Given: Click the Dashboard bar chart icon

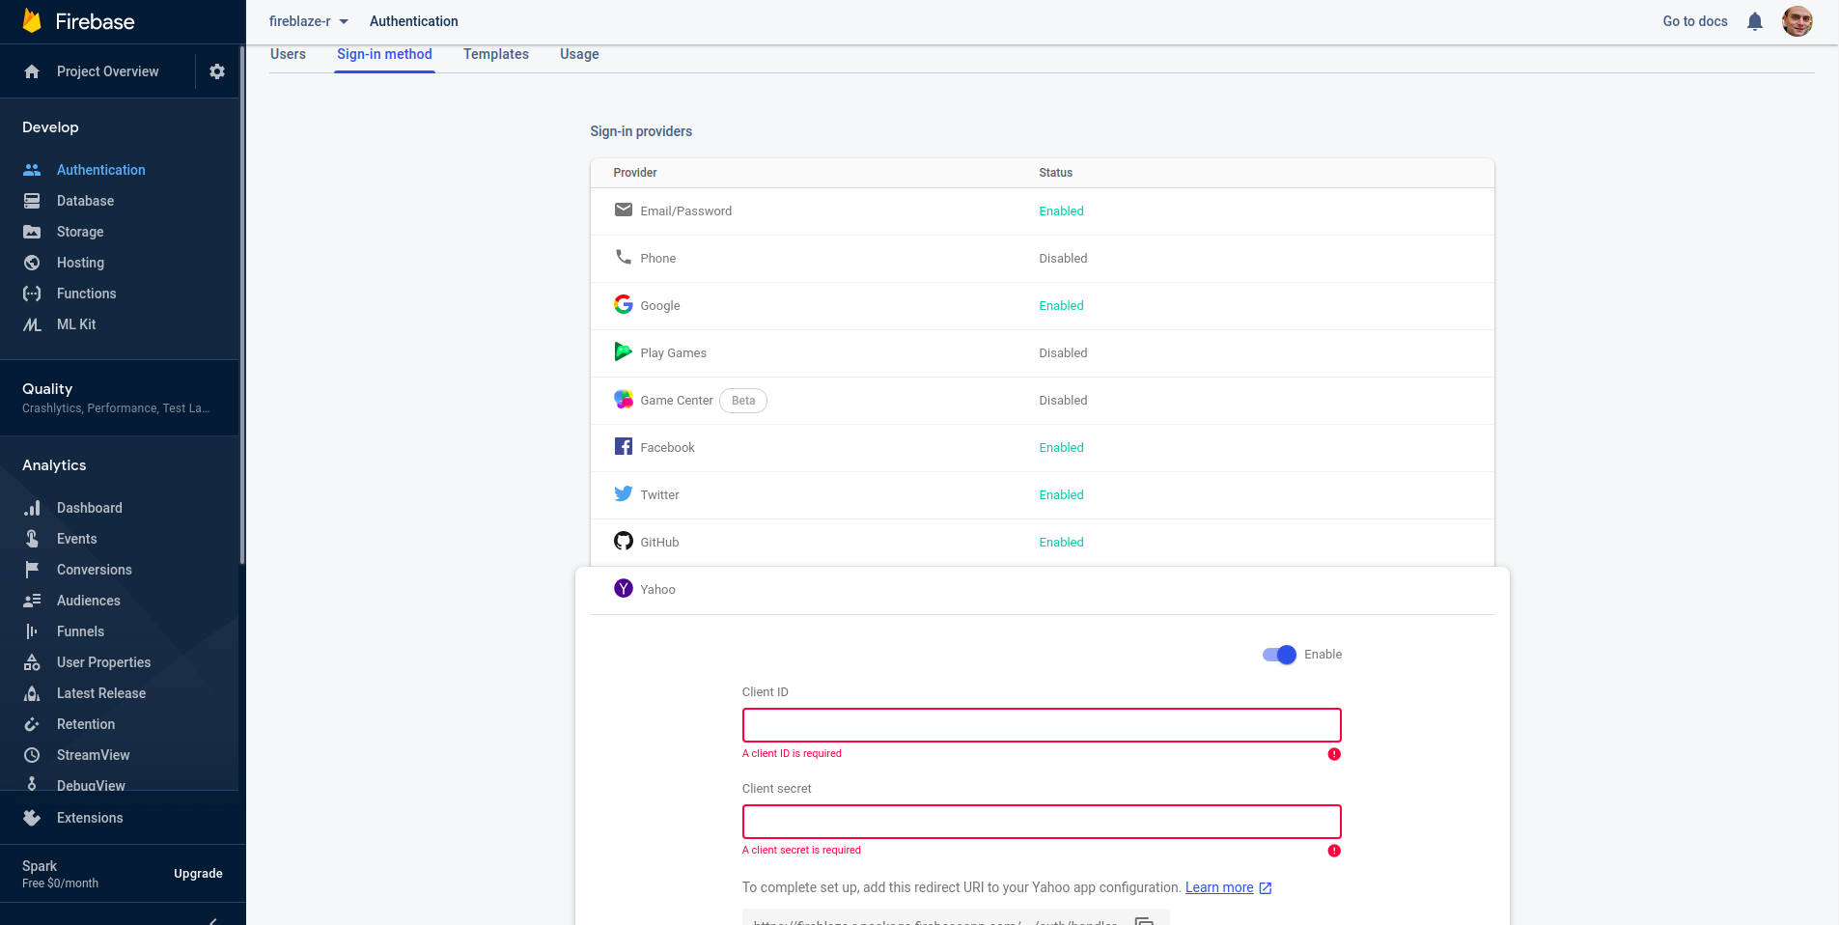Looking at the screenshot, I should pos(32,508).
